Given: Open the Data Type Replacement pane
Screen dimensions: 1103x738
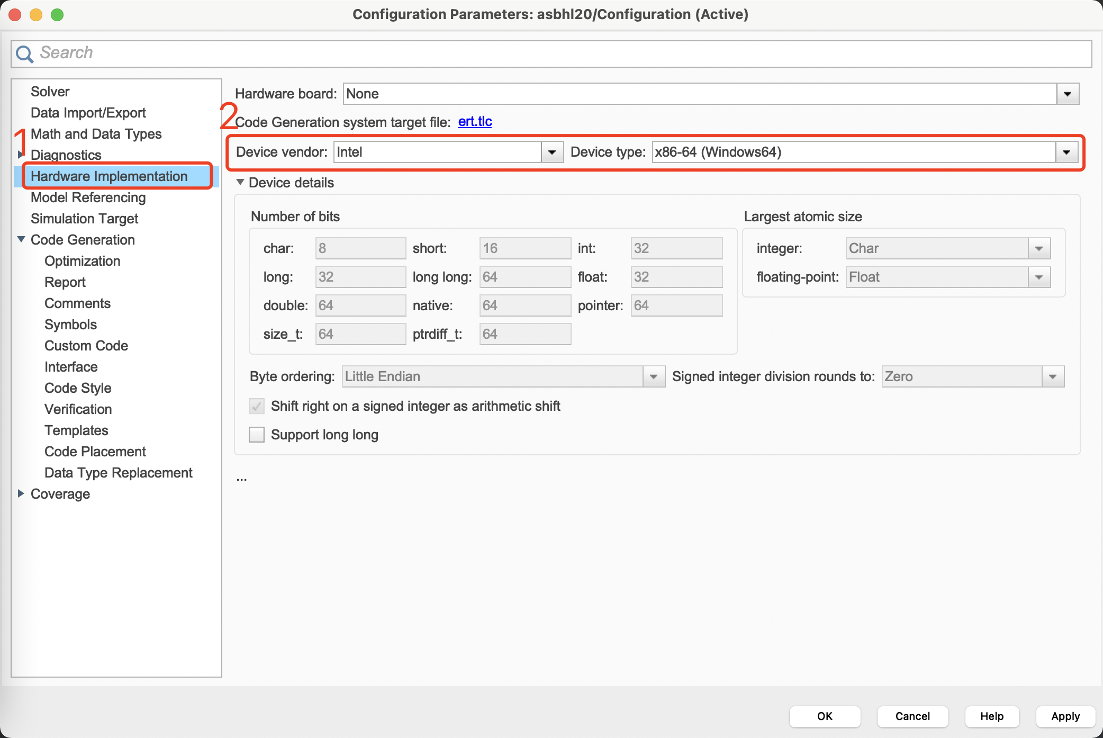Looking at the screenshot, I should [x=118, y=473].
